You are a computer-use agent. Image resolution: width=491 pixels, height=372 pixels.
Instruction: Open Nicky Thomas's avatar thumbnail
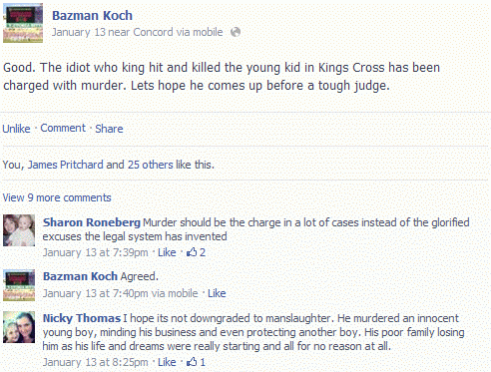click(x=19, y=327)
